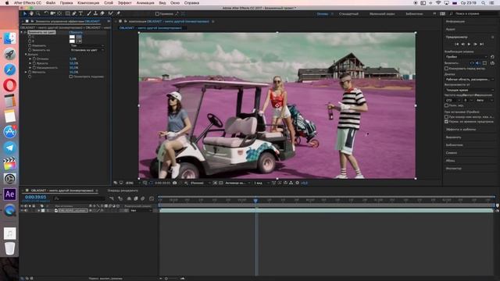Select the Unified Camera tool
The image size is (500, 281).
point(52,13)
